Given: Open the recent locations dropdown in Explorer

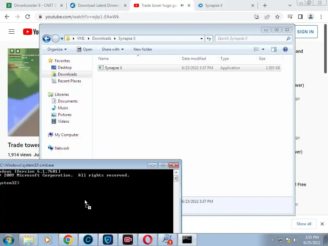Looking at the screenshot, I should coord(62,39).
